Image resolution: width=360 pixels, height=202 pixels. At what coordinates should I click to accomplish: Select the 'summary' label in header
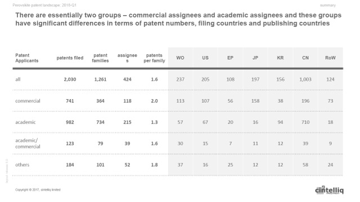(327, 5)
